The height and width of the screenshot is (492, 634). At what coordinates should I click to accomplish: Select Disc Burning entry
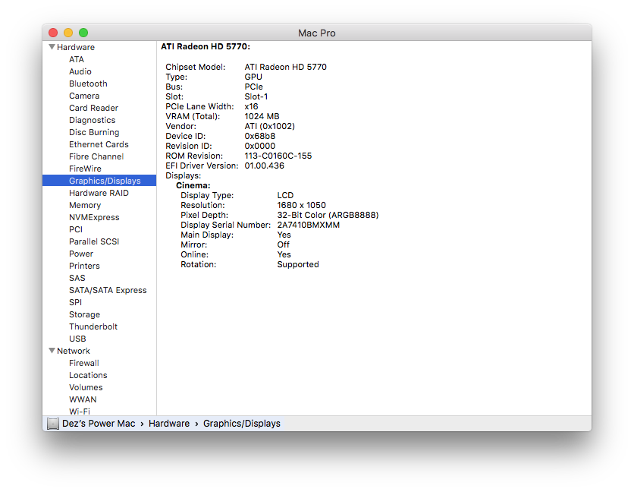(94, 132)
